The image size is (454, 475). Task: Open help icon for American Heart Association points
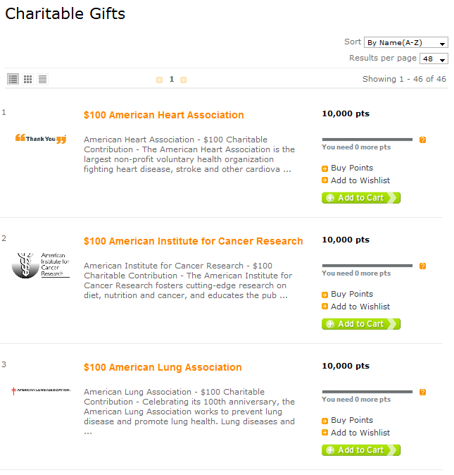[422, 140]
